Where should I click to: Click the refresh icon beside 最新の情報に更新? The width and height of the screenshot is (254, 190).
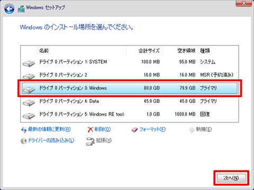24,130
